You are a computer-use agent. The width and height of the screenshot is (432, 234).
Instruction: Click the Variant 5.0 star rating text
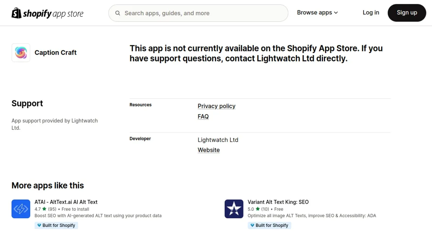(x=258, y=209)
